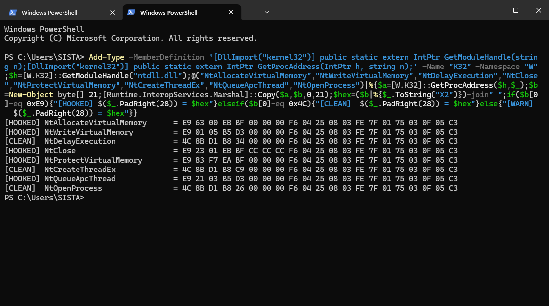This screenshot has width=549, height=306.
Task: Maximize the terminal window
Action: (516, 10)
